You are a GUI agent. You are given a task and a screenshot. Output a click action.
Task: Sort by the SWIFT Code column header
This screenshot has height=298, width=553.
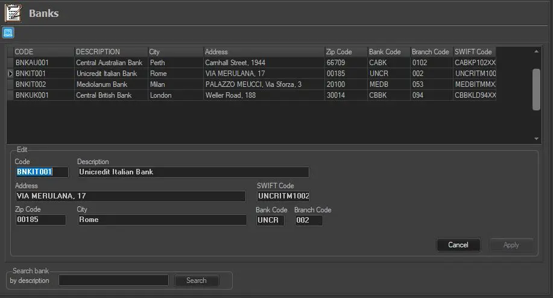click(475, 52)
